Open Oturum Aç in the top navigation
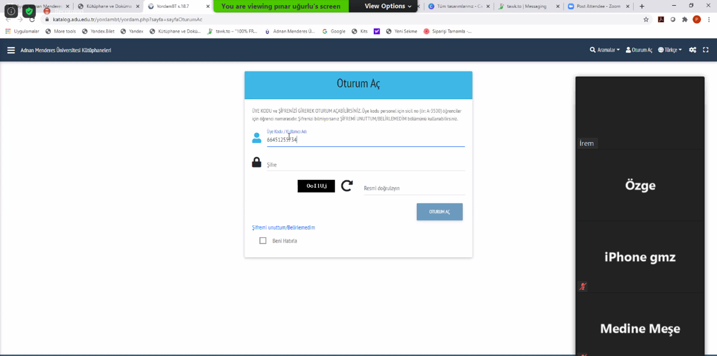This screenshot has width=717, height=356. click(639, 50)
